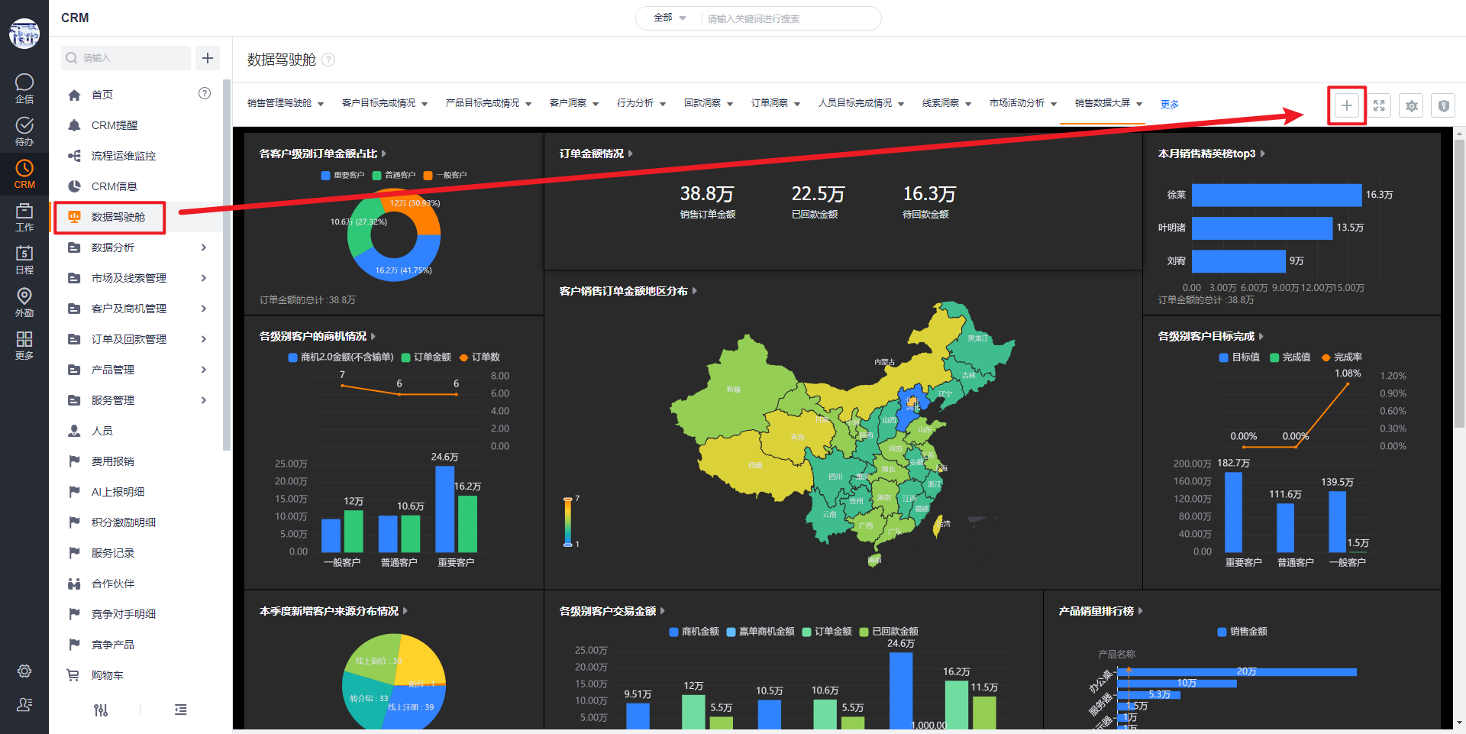Click the shield icon in dashboard toolbar
This screenshot has width=1466, height=734.
pos(1443,105)
